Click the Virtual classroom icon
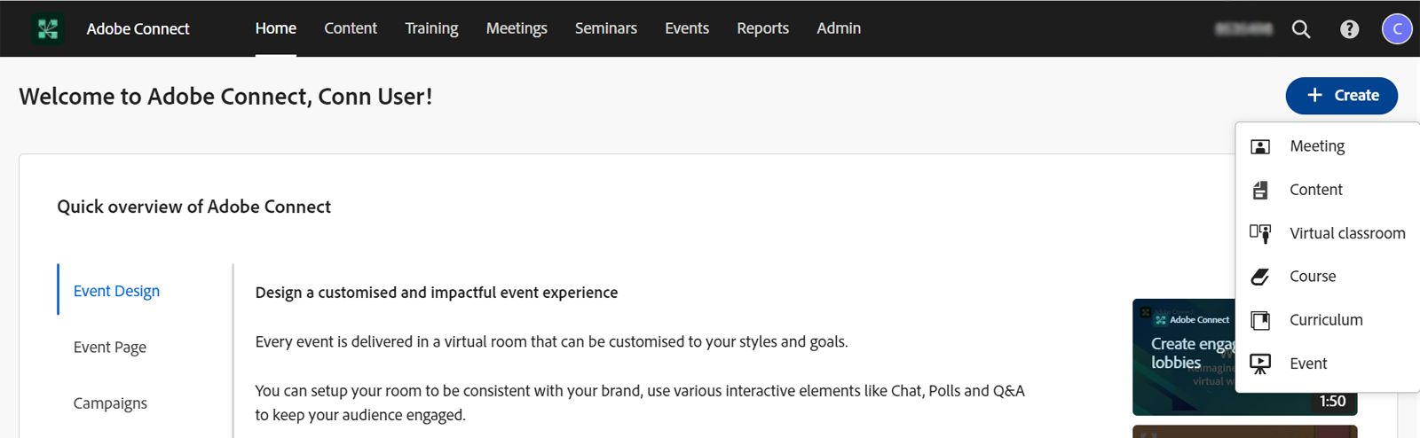 tap(1260, 233)
